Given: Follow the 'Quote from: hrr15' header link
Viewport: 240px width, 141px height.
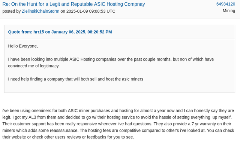Looking at the screenshot, I should pos(60,32).
